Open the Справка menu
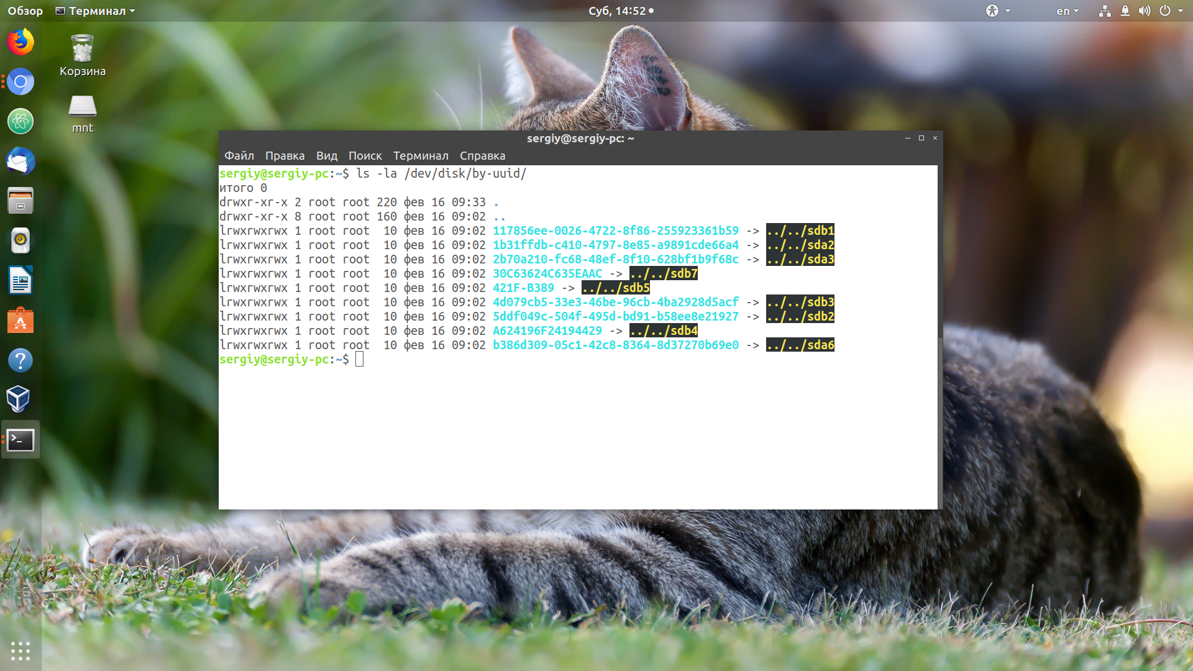This screenshot has height=671, width=1193. pos(482,155)
